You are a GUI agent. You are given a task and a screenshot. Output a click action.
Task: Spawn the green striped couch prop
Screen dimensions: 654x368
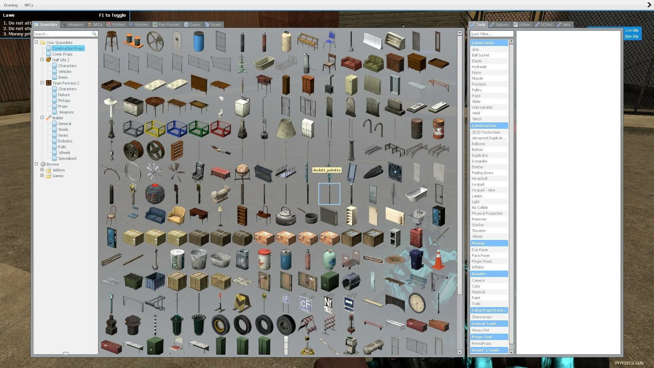pyautogui.click(x=373, y=63)
